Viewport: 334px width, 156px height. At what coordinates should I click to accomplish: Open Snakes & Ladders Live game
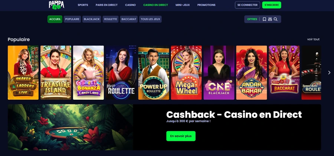[x=23, y=73]
